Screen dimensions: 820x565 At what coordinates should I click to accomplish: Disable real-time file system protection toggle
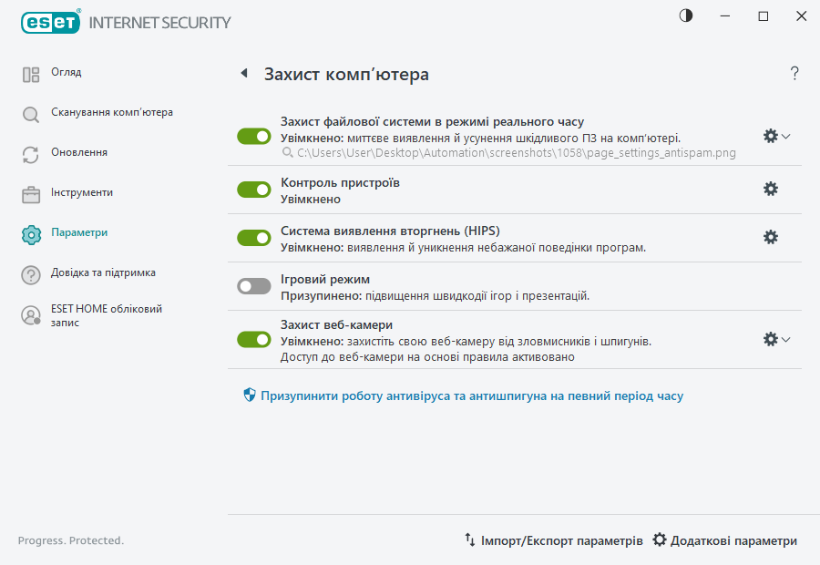[x=254, y=136]
